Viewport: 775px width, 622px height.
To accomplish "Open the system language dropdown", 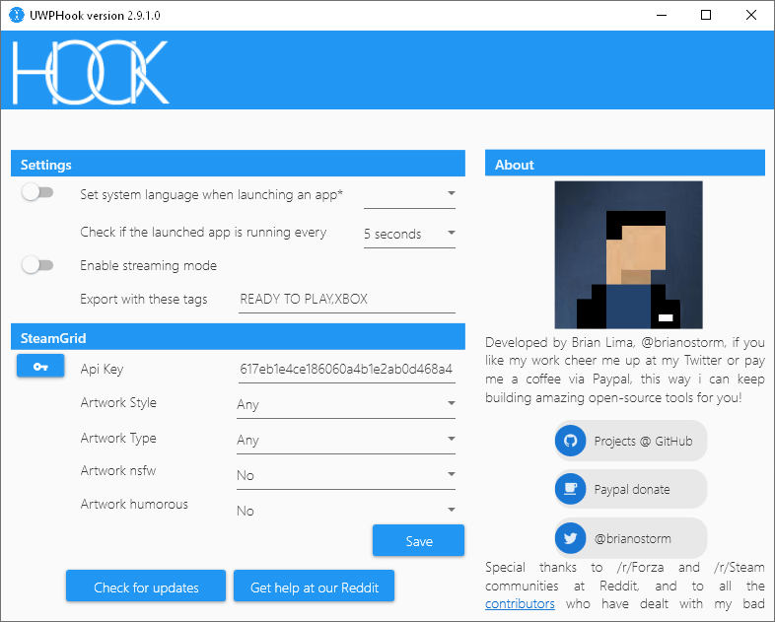I will pyautogui.click(x=409, y=194).
